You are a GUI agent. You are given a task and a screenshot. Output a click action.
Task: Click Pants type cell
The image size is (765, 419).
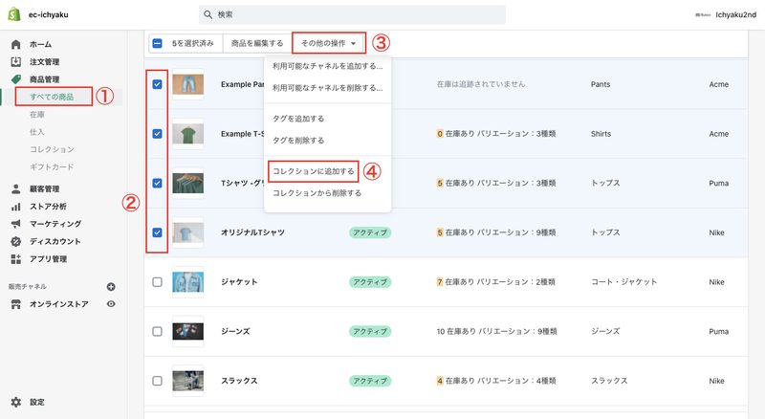601,84
